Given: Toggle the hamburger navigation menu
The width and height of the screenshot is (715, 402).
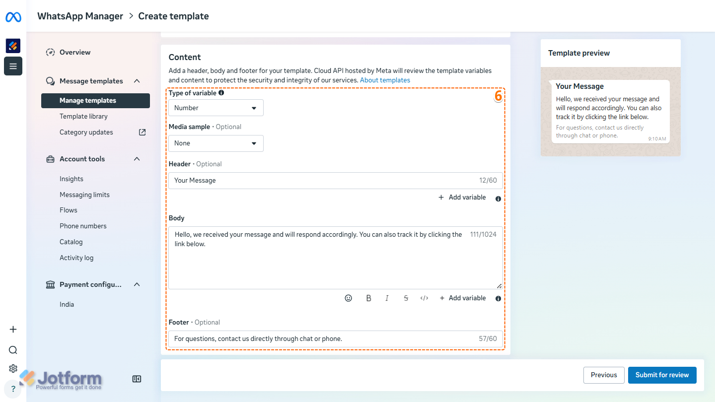Looking at the screenshot, I should (x=13, y=66).
